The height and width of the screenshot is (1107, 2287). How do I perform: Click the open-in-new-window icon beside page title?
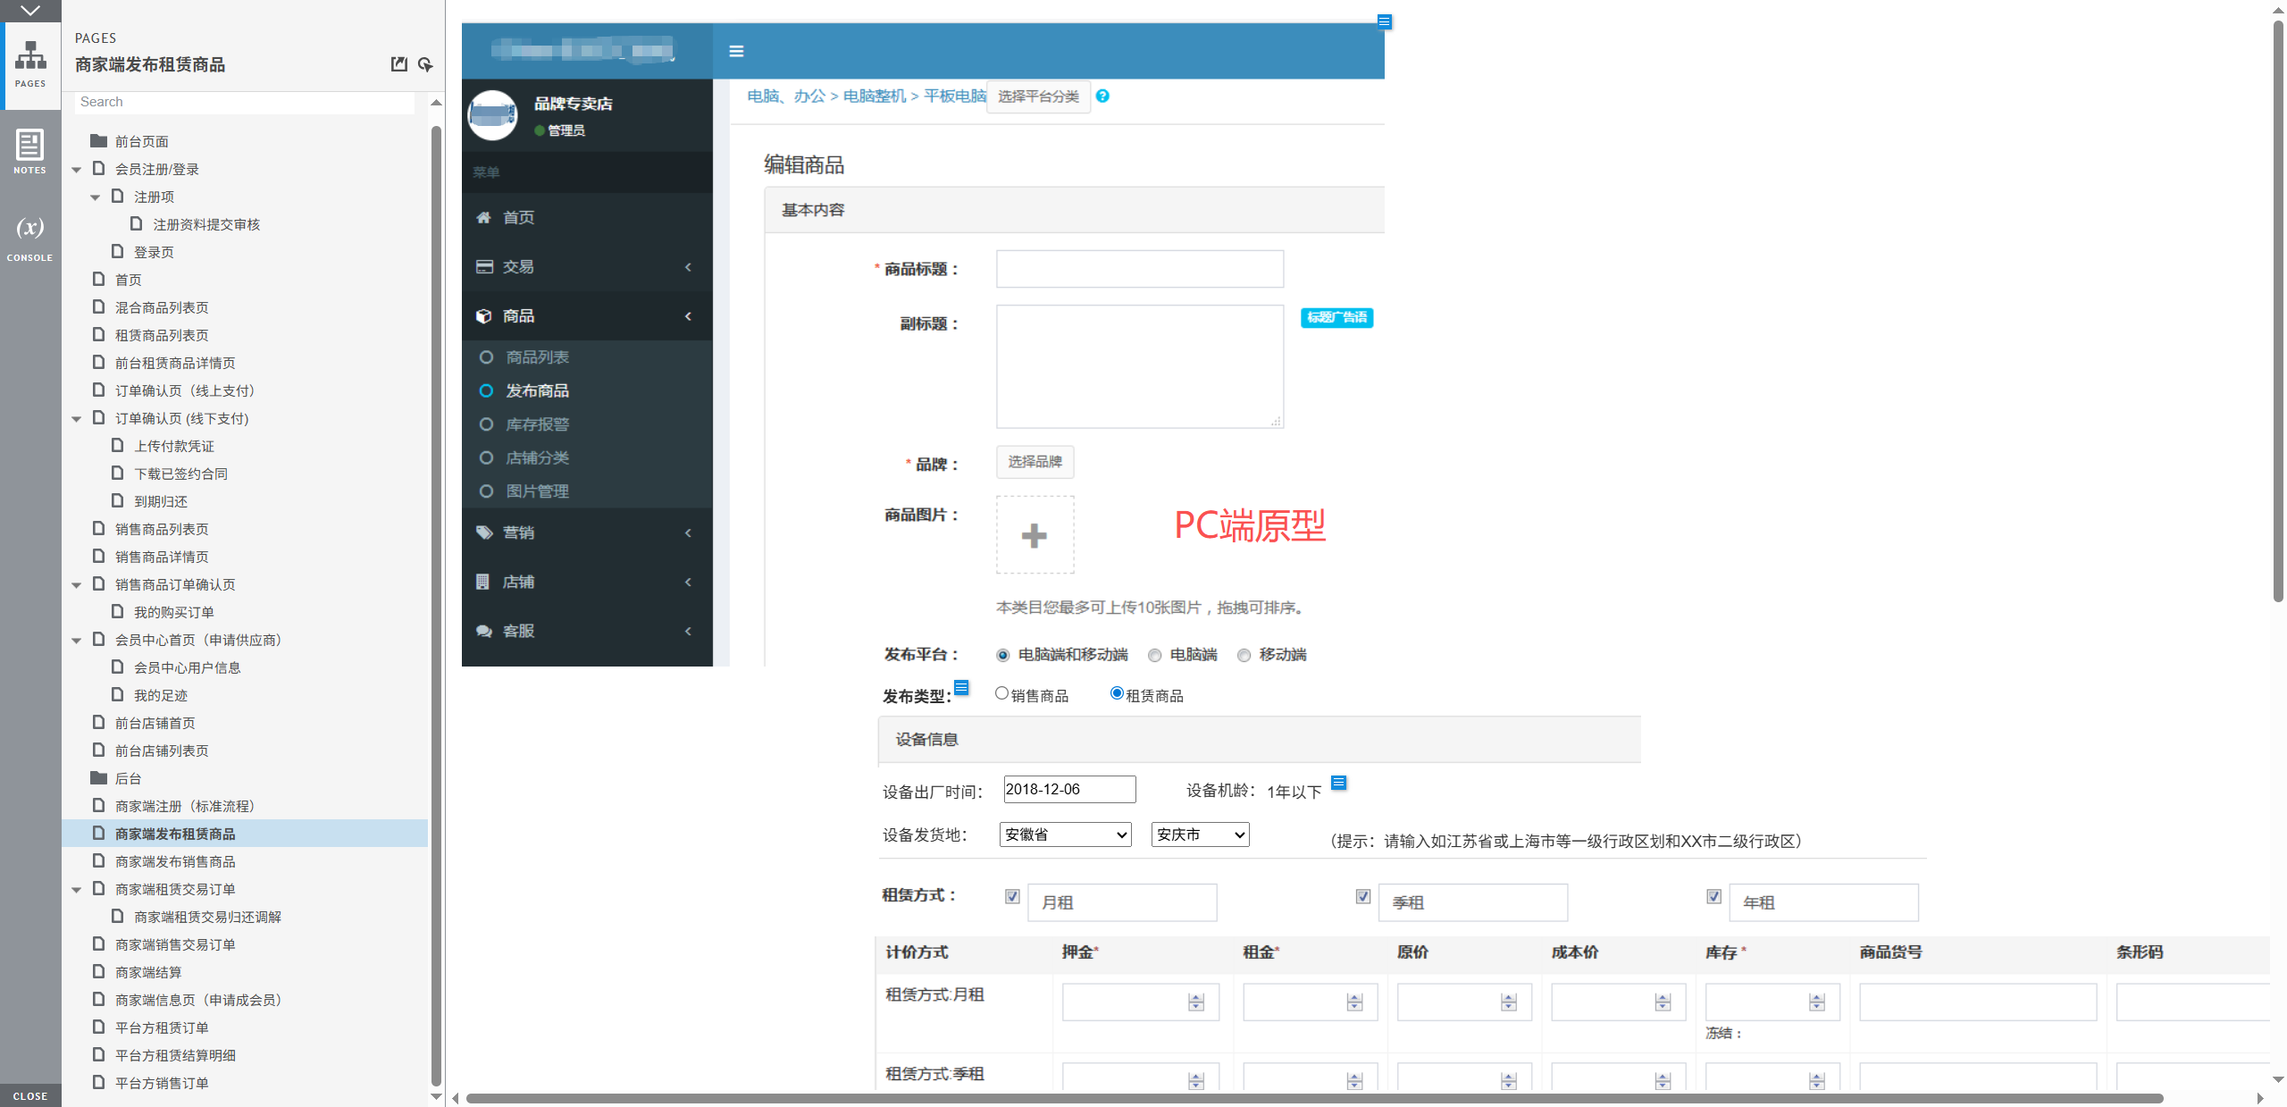pyautogui.click(x=399, y=64)
